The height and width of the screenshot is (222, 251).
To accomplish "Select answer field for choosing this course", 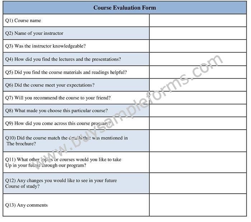I will pyautogui.click(x=198, y=111).
